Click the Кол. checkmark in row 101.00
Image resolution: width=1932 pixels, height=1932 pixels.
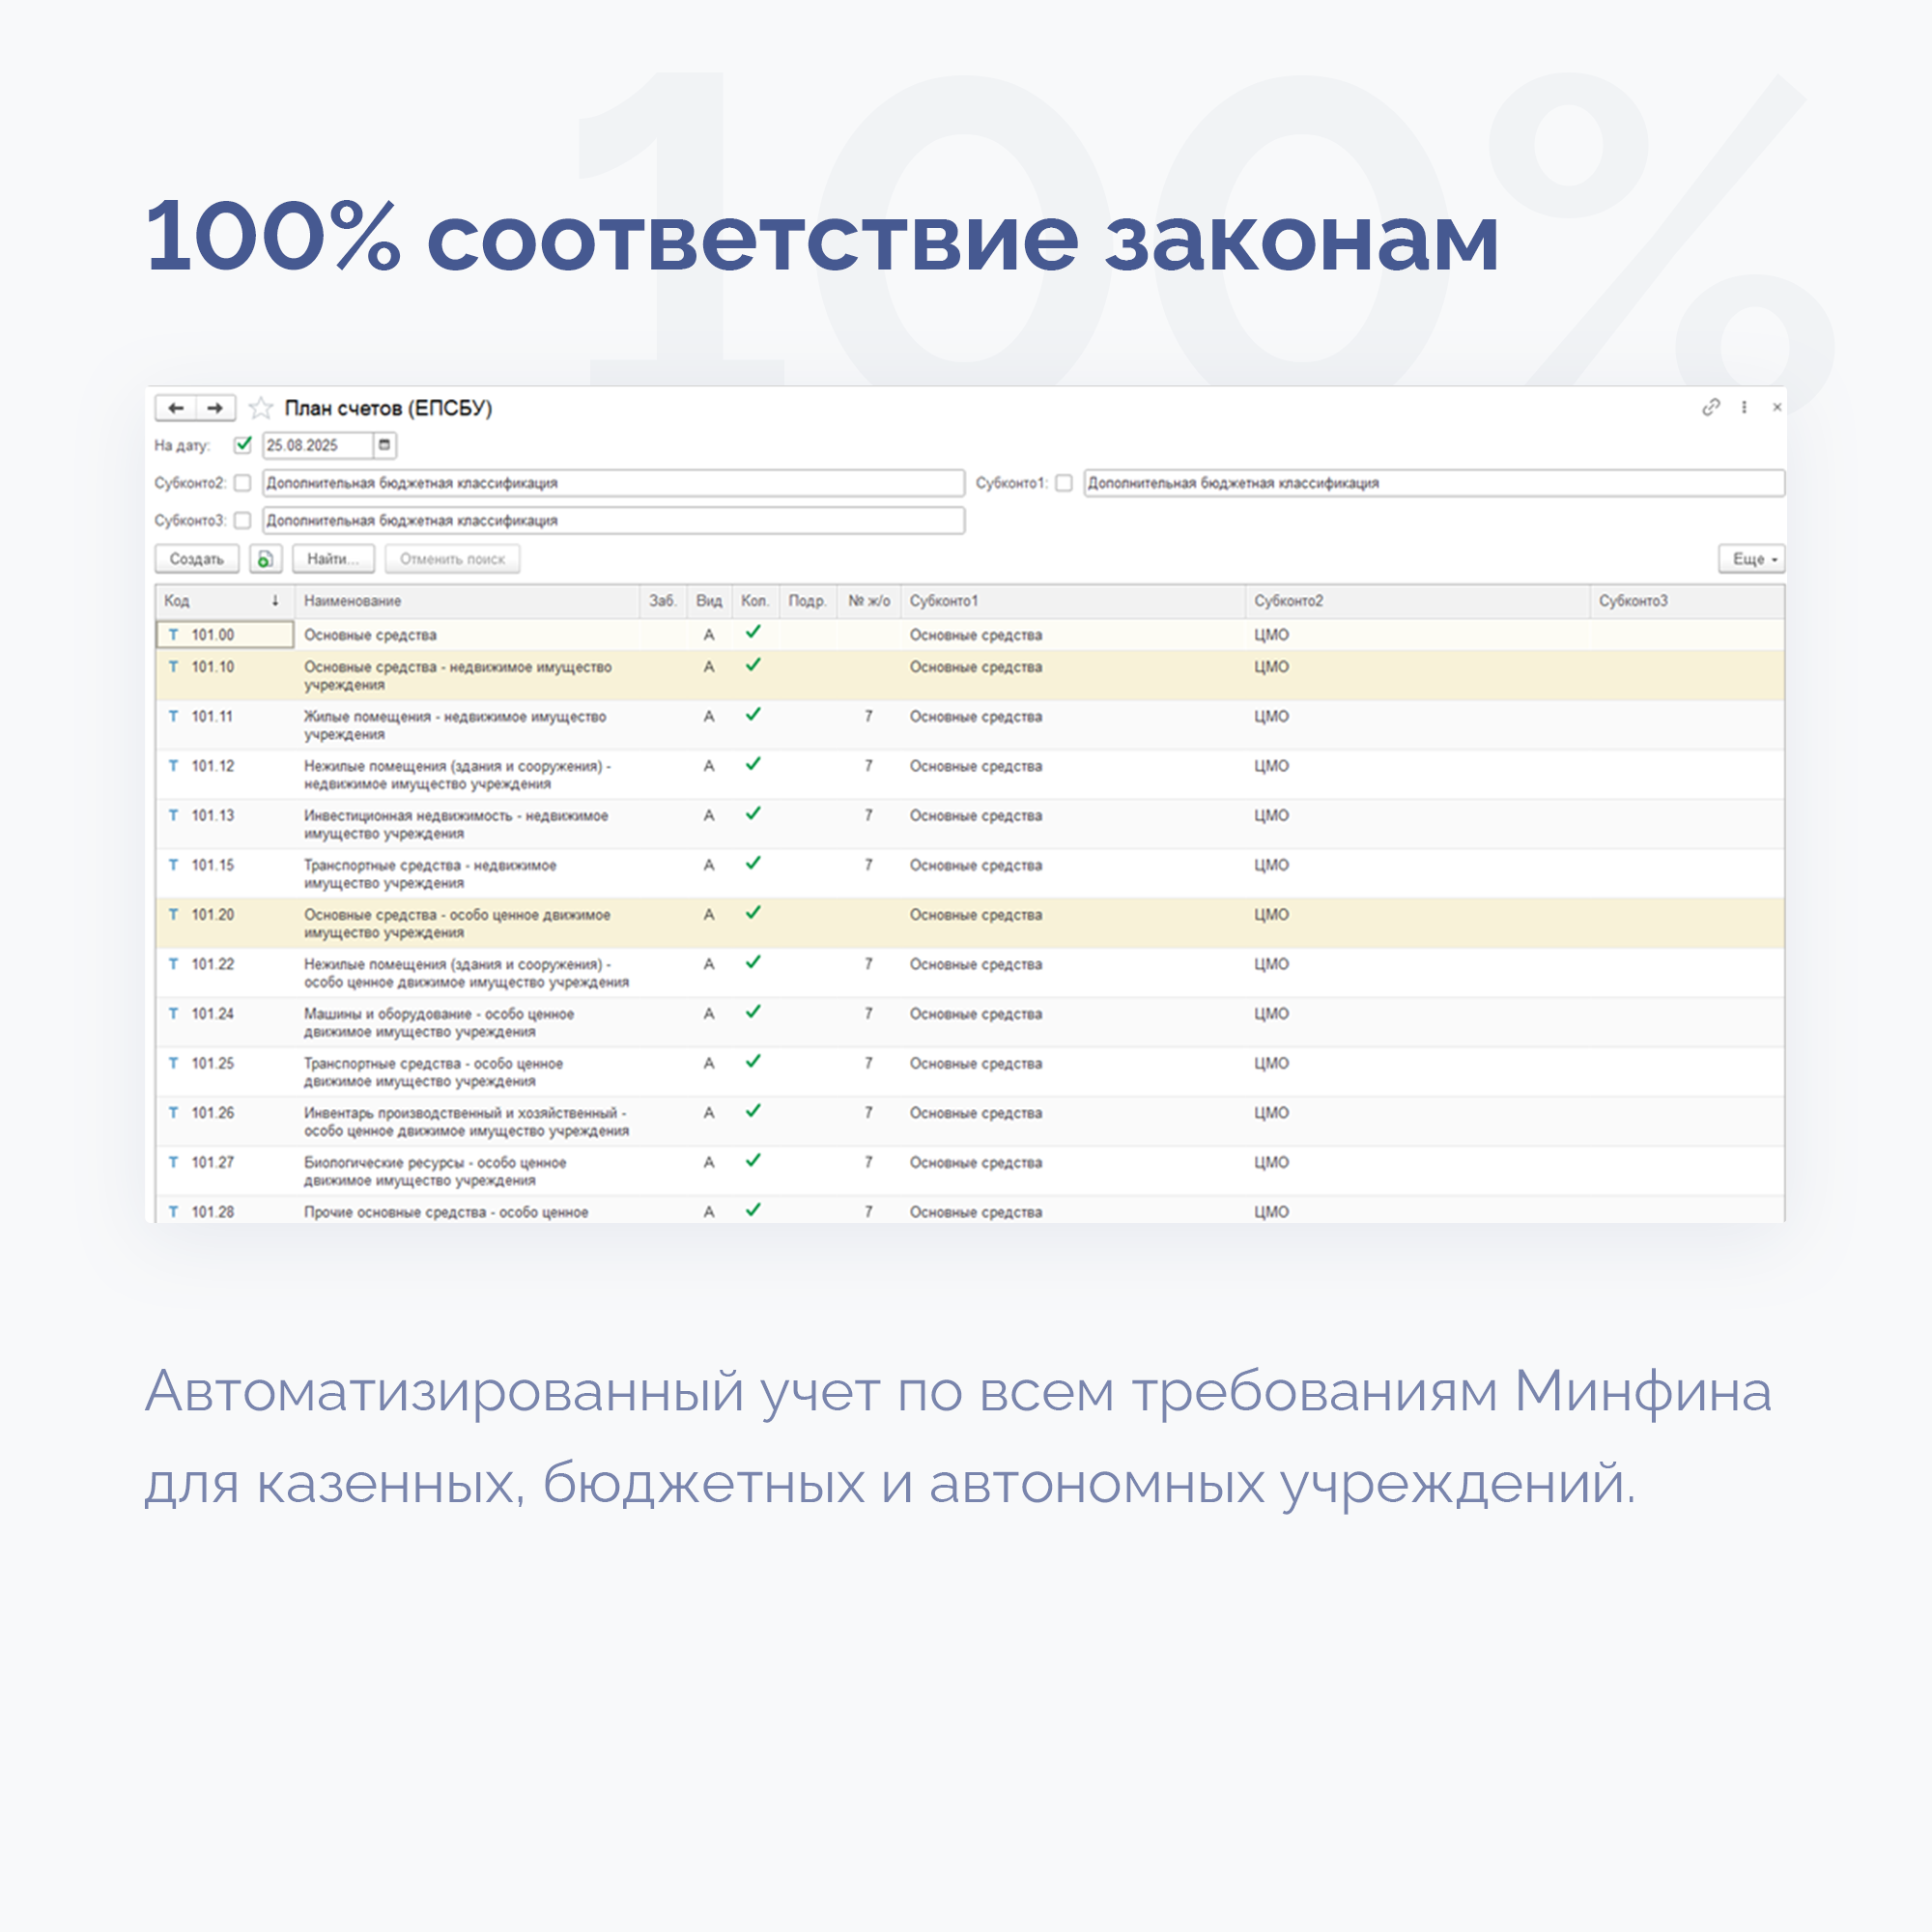[x=754, y=632]
